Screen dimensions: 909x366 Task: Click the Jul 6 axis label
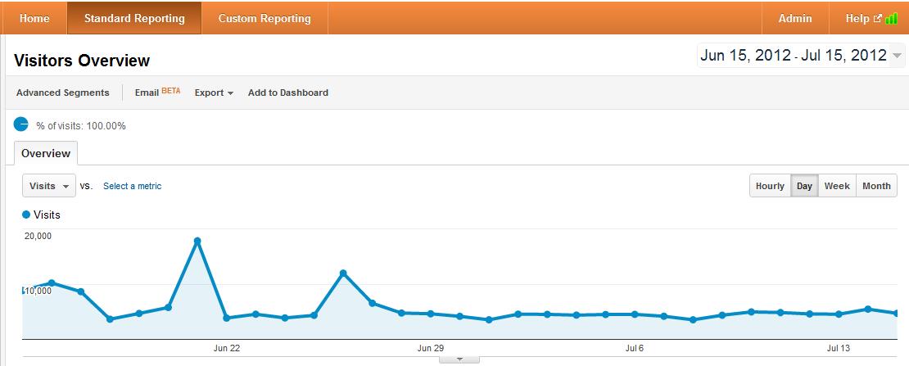634,348
